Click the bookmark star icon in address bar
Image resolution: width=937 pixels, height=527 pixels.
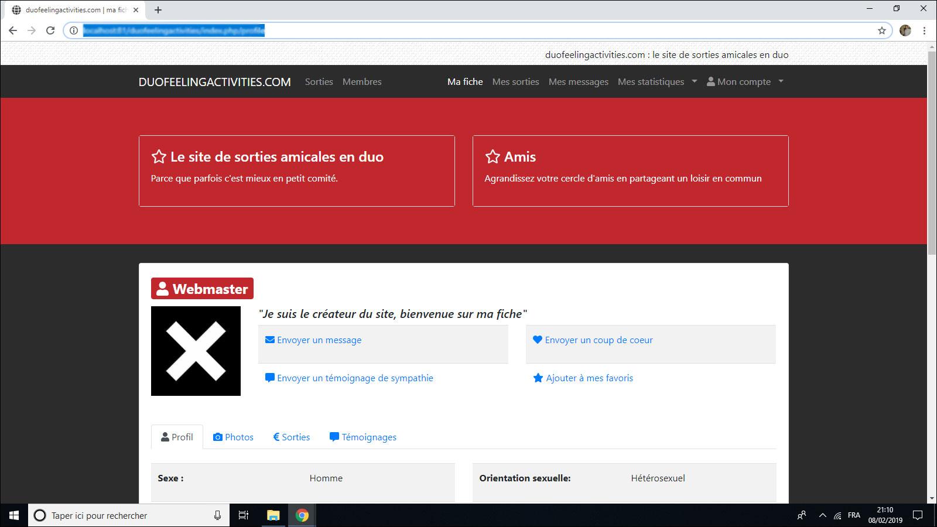click(x=881, y=30)
